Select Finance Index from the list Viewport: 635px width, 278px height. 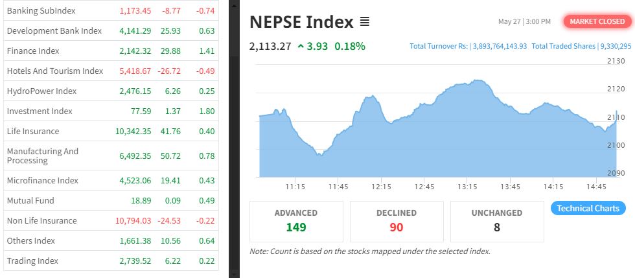32,51
